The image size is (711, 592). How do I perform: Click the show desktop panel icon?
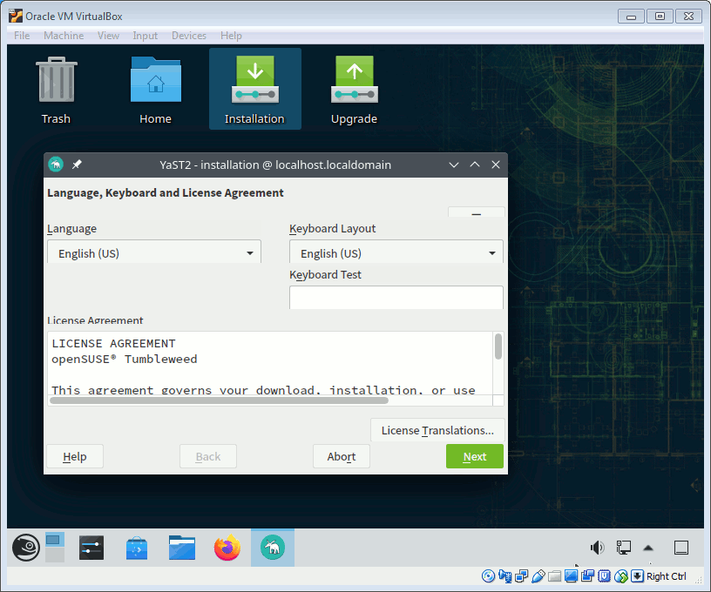[681, 548]
